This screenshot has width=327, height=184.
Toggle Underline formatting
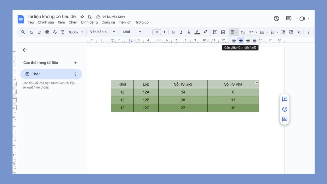pyautogui.click(x=189, y=32)
